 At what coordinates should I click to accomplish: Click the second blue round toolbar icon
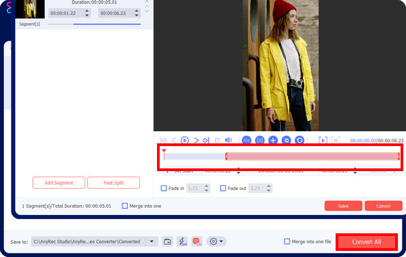[260, 140]
